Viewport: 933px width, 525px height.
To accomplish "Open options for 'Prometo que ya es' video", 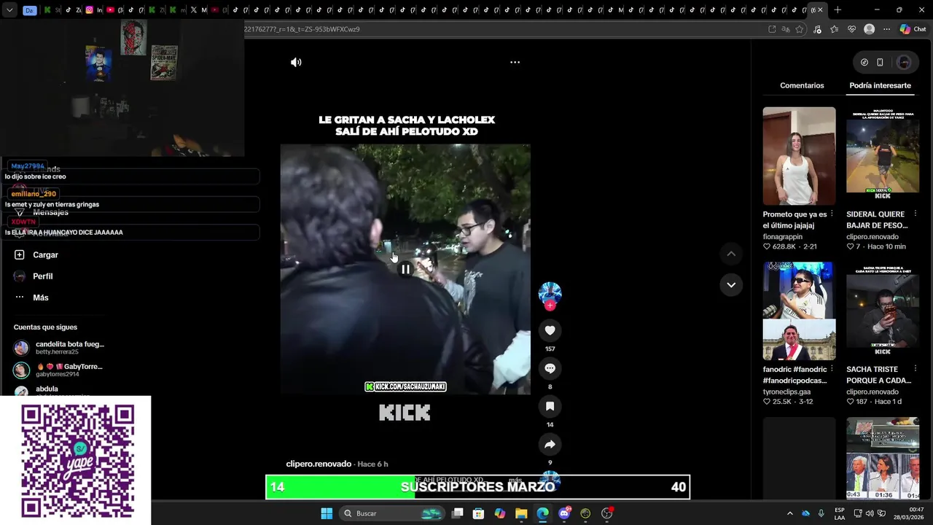I will pyautogui.click(x=832, y=214).
